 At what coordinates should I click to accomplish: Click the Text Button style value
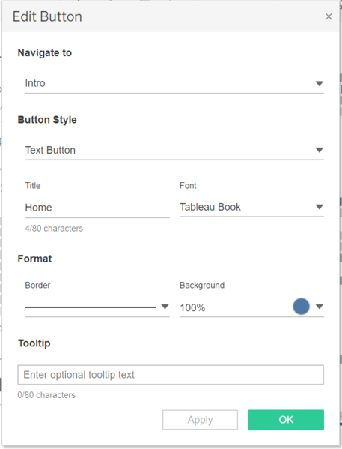click(x=50, y=150)
